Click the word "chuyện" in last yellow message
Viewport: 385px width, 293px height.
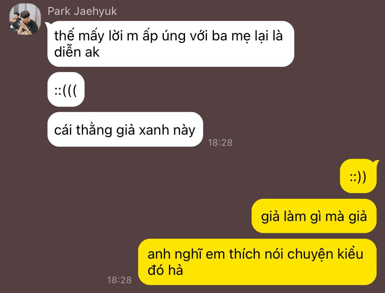point(310,254)
